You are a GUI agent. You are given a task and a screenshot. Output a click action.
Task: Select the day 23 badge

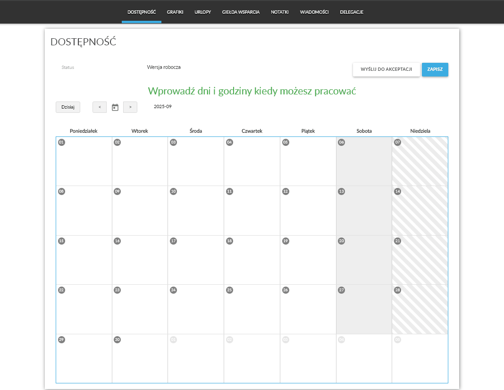[118, 290]
